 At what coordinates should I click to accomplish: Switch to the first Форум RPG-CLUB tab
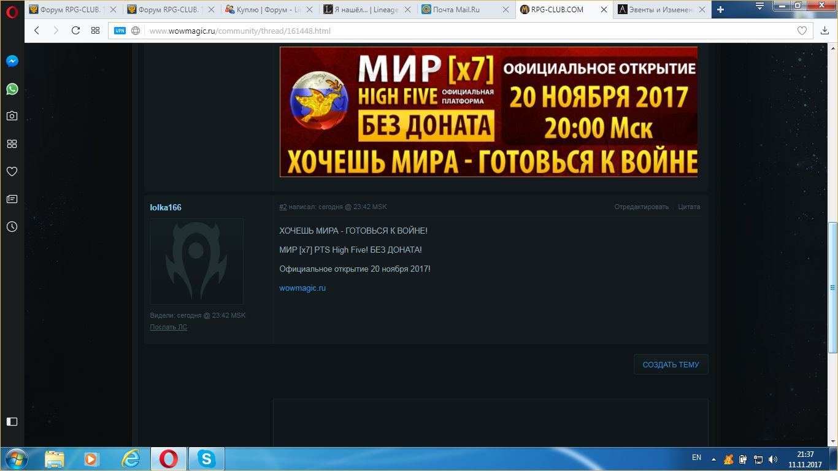pos(72,10)
